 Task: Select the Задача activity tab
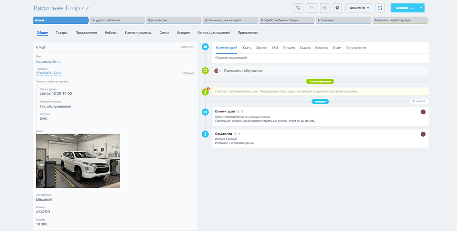point(305,48)
